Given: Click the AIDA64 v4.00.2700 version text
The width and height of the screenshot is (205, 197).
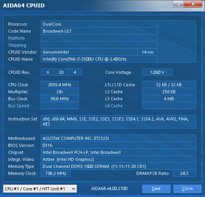Looking at the screenshot, I should (109, 188).
